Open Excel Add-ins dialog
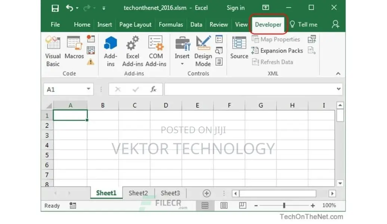The width and height of the screenshot is (387, 224). coord(133,52)
